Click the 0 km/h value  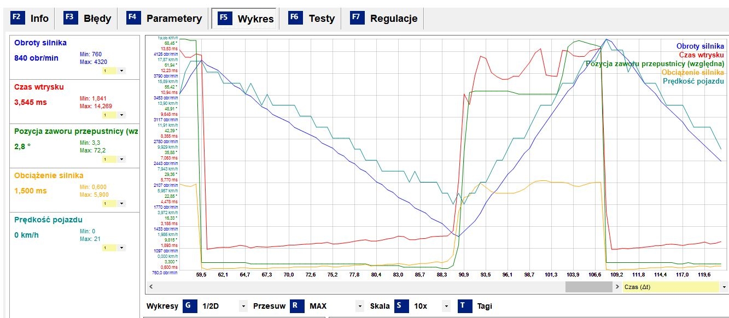tap(27, 235)
